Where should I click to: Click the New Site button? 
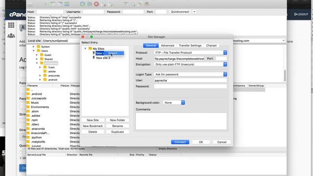93,120
